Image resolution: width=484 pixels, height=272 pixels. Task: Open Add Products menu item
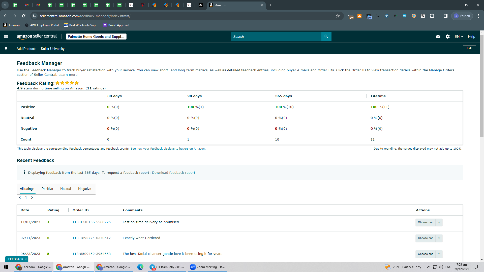(x=26, y=49)
